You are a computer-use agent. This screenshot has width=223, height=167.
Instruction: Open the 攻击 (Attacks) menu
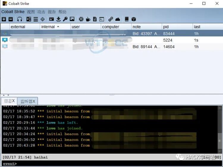pos(41,12)
